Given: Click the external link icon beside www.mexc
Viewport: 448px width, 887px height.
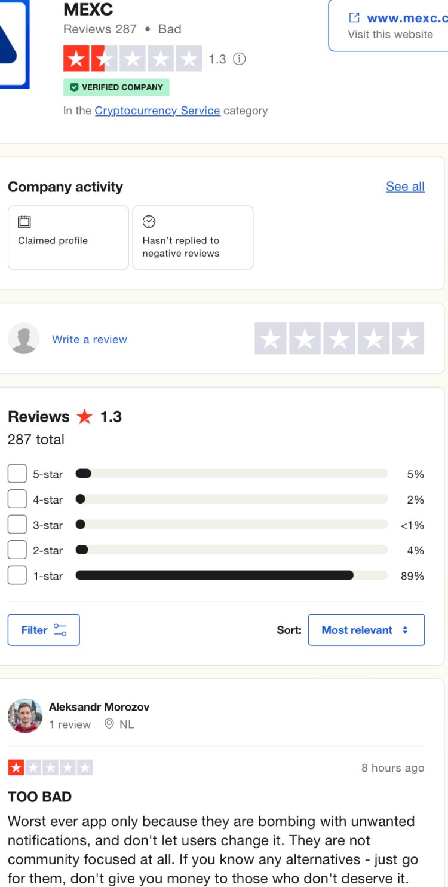Looking at the screenshot, I should point(354,18).
